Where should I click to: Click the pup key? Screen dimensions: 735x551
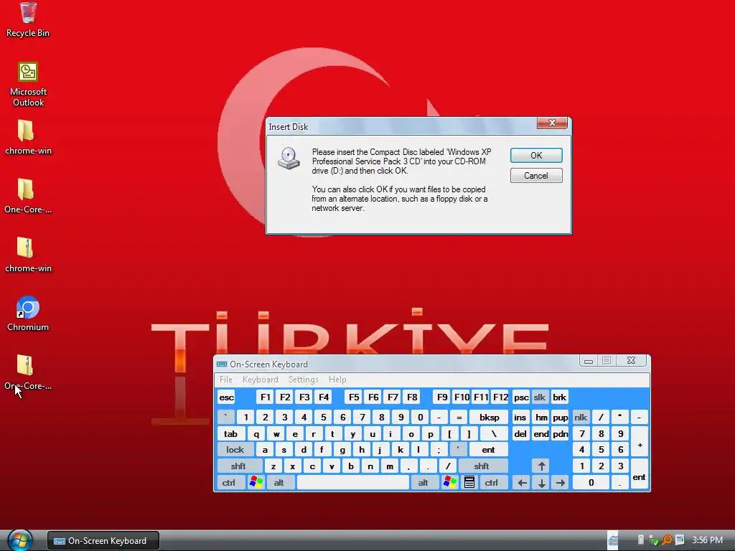(560, 417)
